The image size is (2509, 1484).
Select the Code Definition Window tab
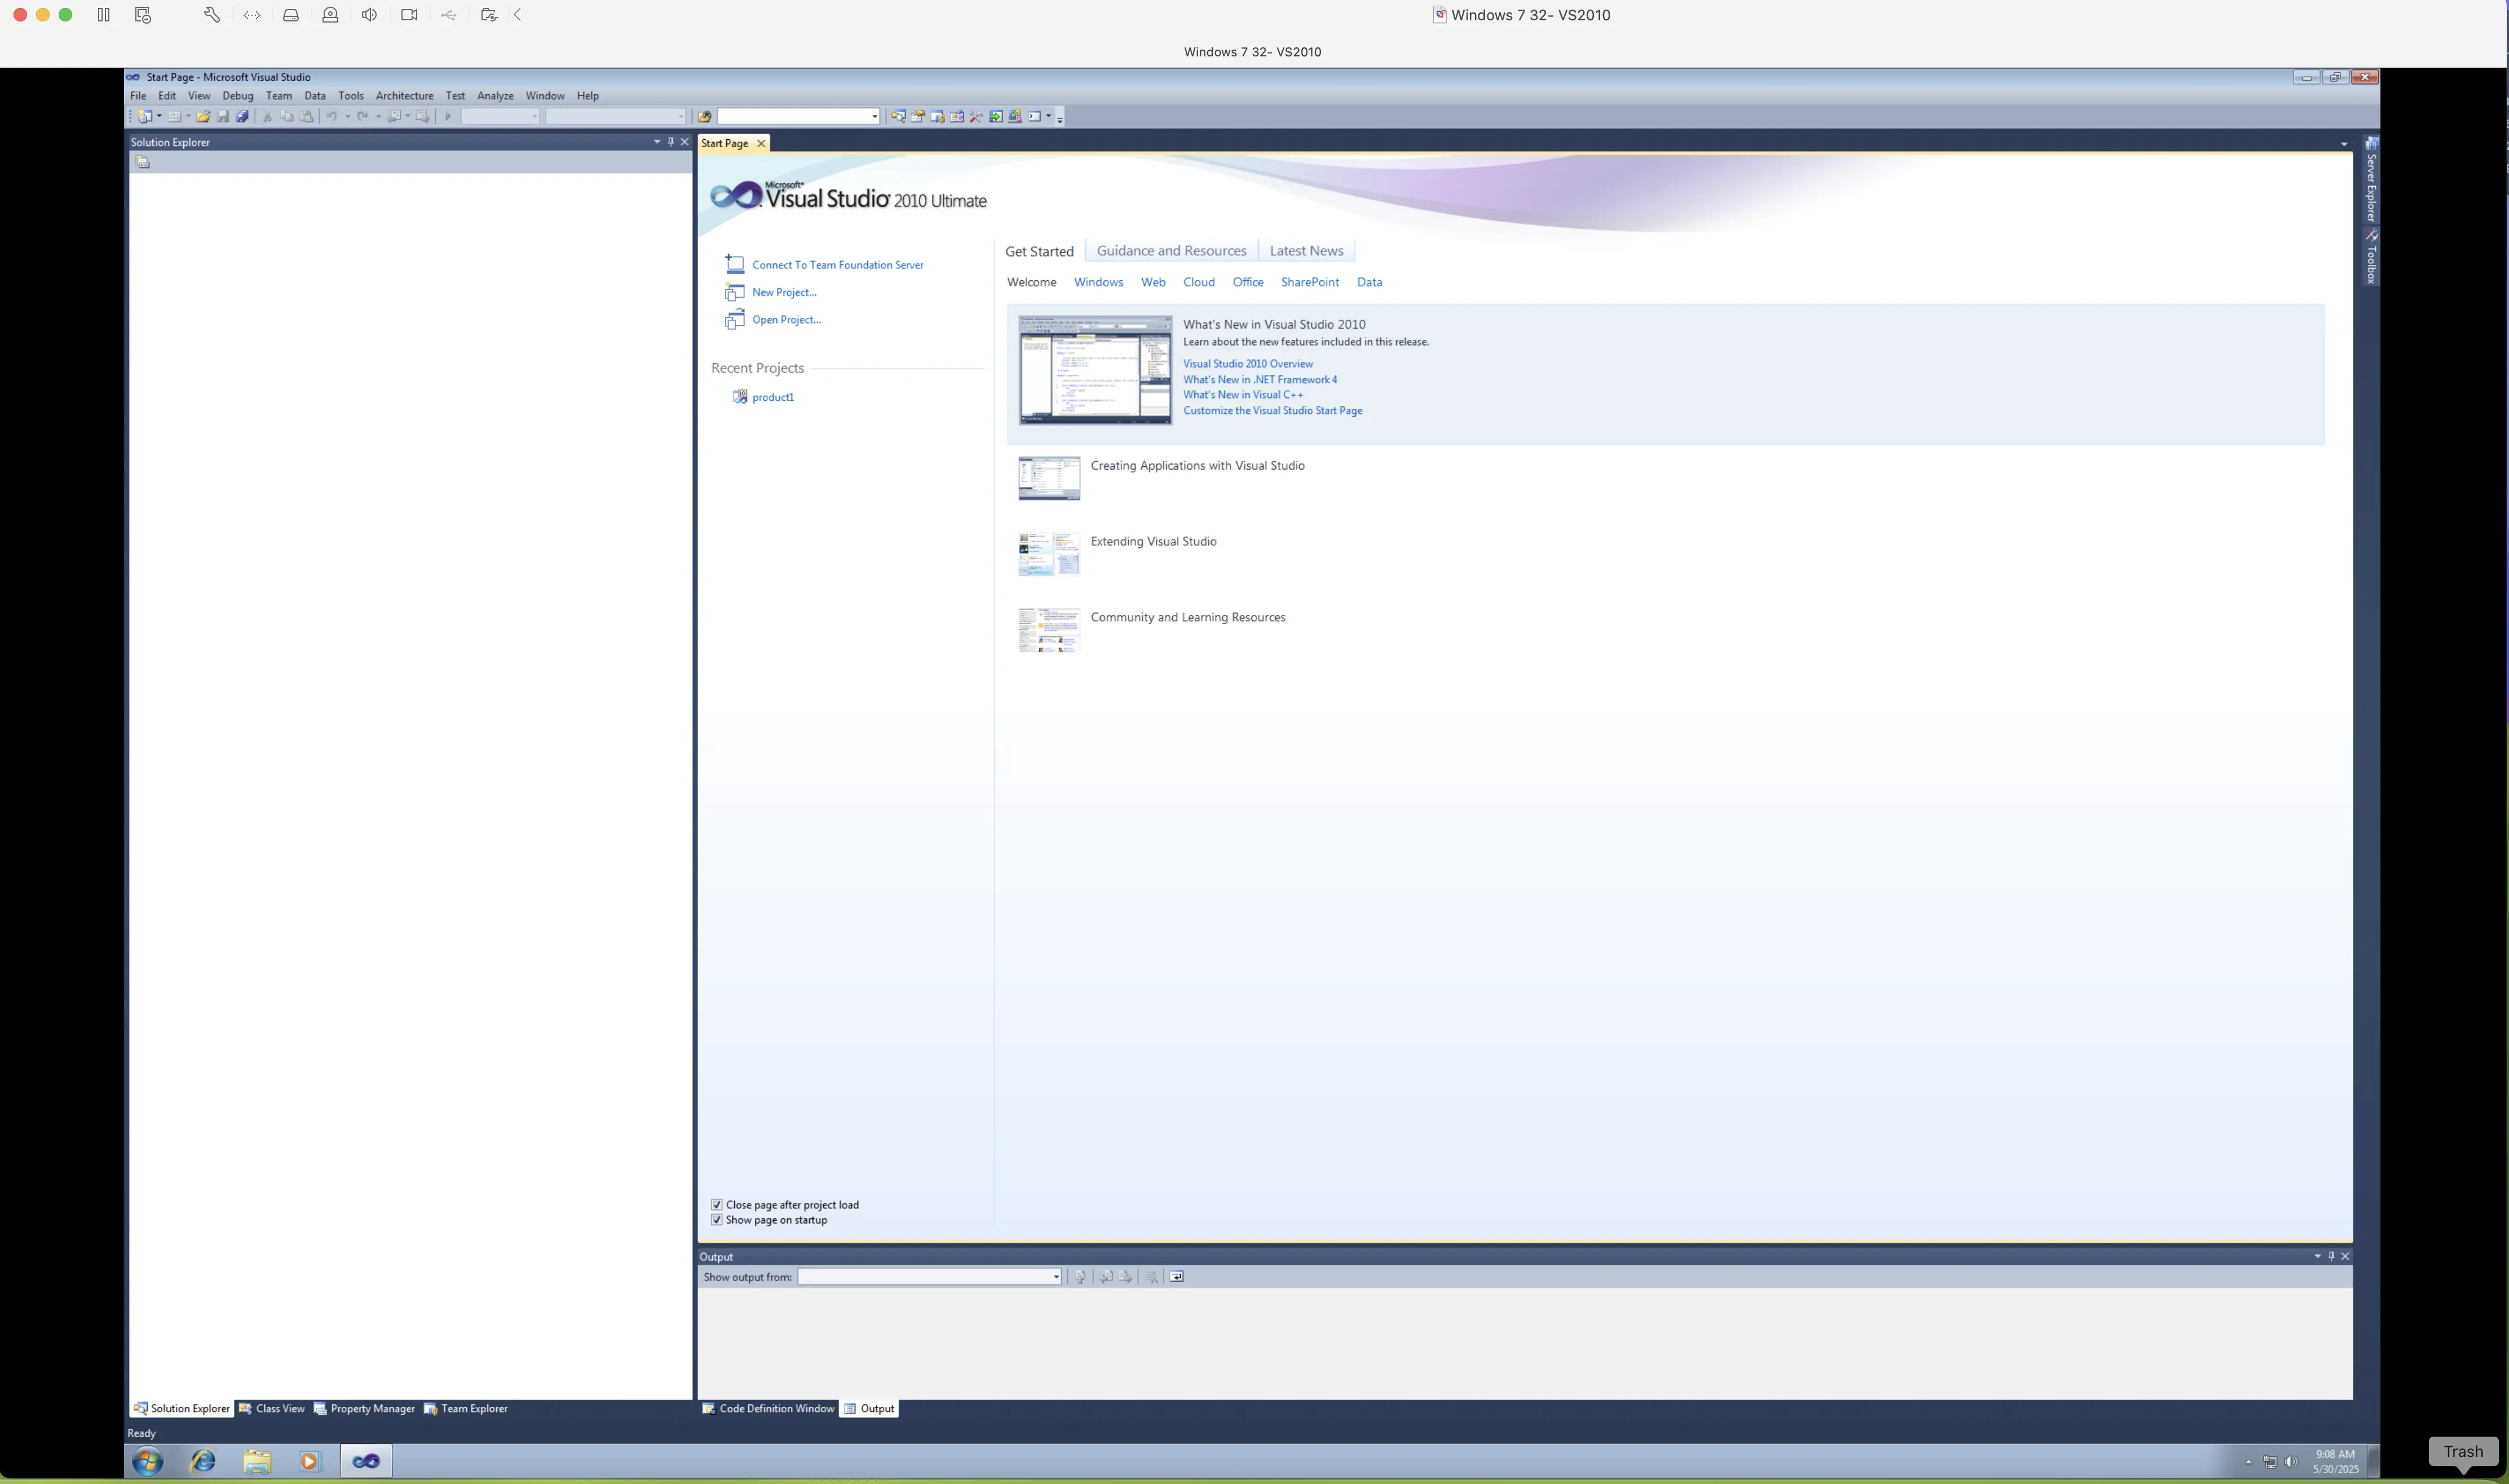[768, 1409]
